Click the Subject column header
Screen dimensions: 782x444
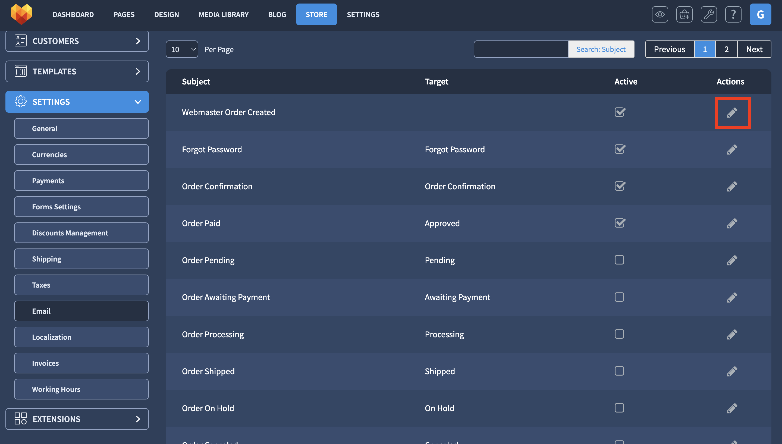(x=196, y=81)
